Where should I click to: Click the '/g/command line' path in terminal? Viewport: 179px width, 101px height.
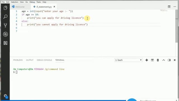pyautogui.click(x=55, y=69)
